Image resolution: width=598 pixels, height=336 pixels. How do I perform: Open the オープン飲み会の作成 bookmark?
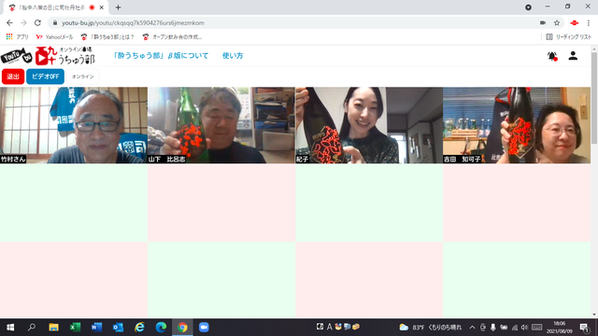(172, 37)
